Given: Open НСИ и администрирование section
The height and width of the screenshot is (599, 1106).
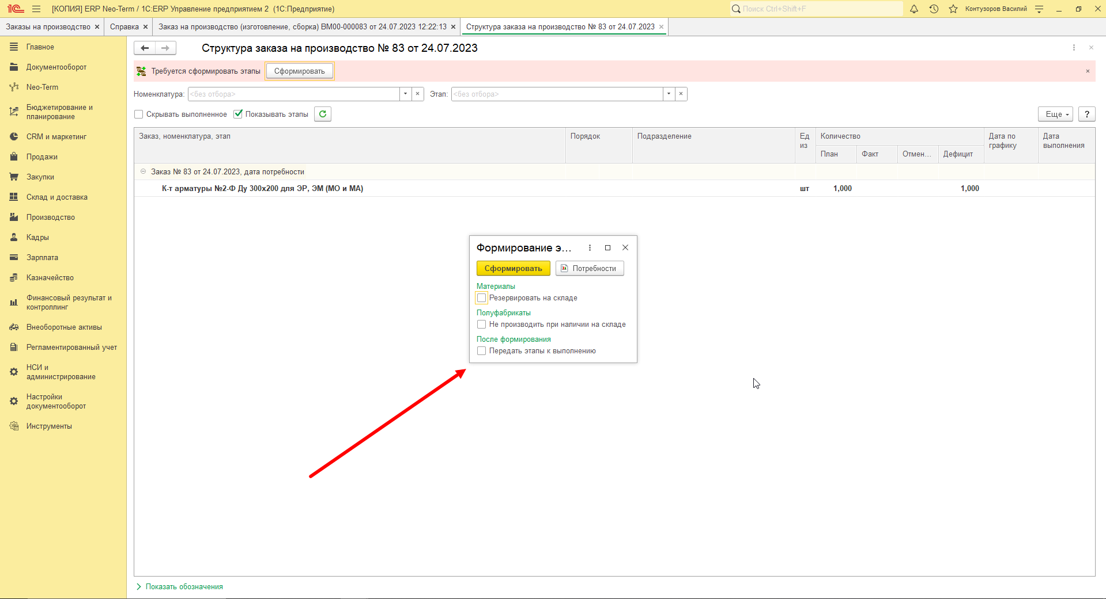Looking at the screenshot, I should click(x=61, y=372).
